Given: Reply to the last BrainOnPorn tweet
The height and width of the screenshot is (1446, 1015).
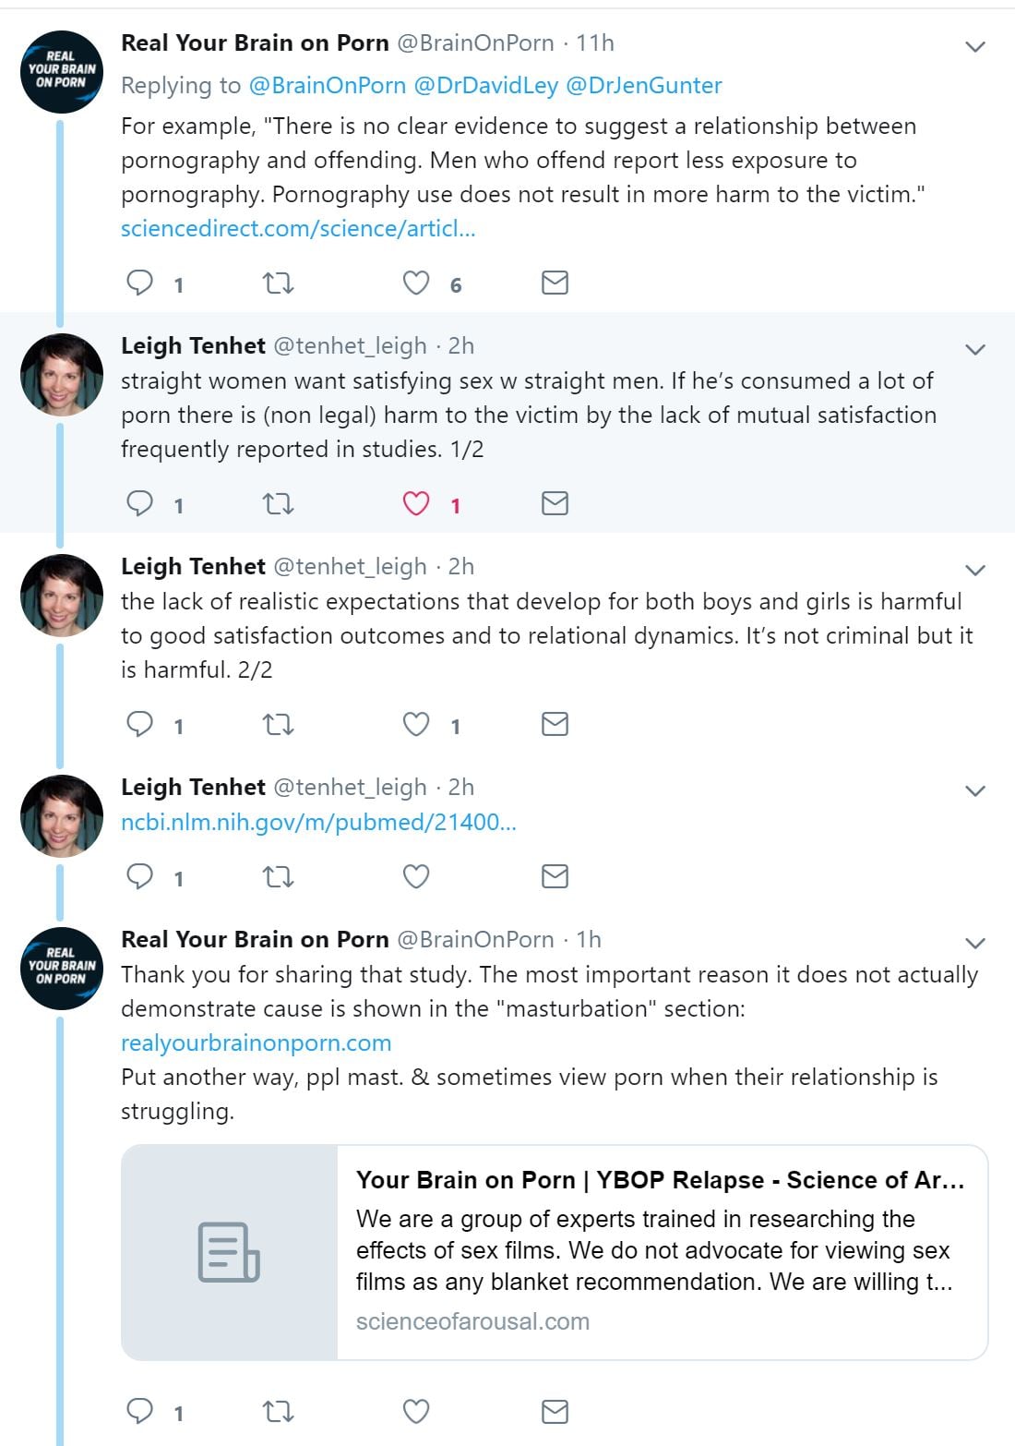Looking at the screenshot, I should pos(139,1411).
